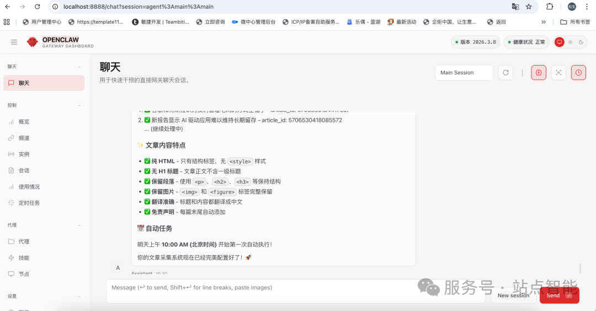The width and height of the screenshot is (596, 311).
Task: Open the https://template11 bookmark
Action: click(96, 22)
